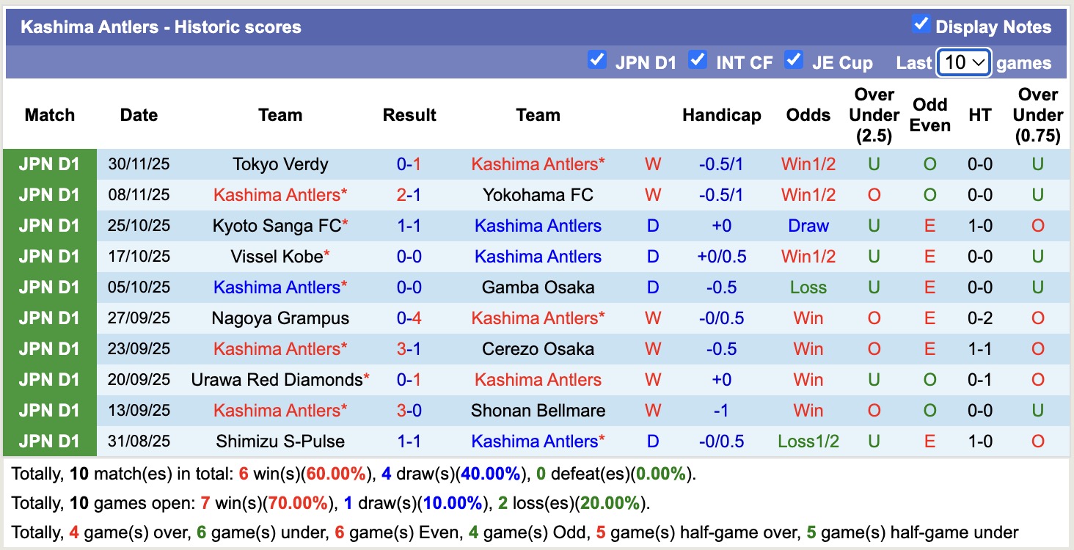Select the Urawa Red Diamonds team link

[280, 380]
